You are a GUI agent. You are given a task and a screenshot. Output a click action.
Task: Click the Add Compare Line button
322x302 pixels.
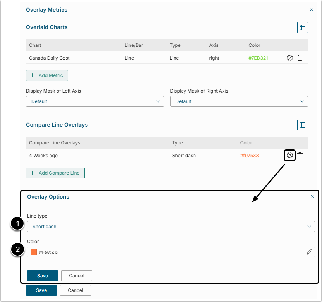point(55,173)
